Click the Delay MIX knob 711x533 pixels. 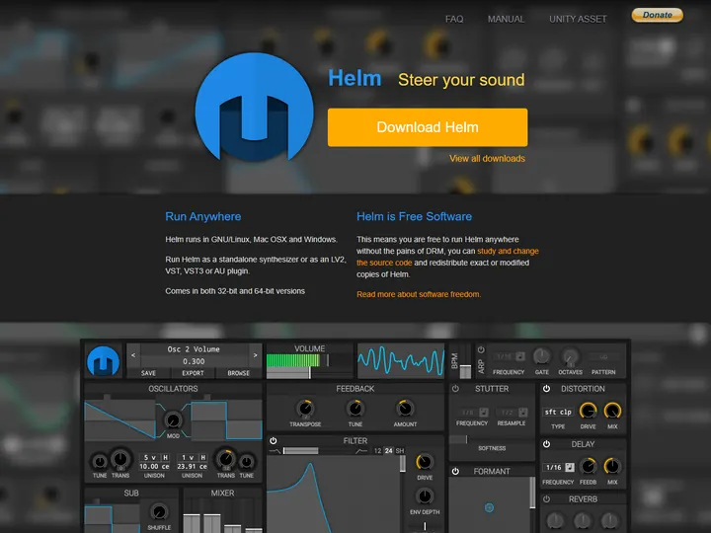[612, 466]
